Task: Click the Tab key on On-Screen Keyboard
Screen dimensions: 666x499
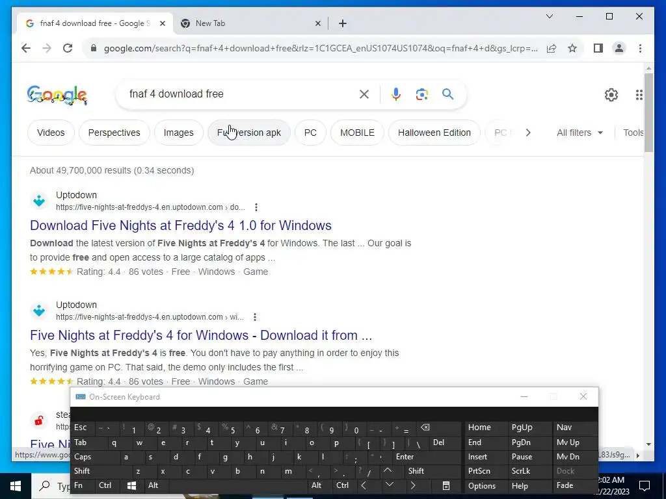Action: [87, 442]
